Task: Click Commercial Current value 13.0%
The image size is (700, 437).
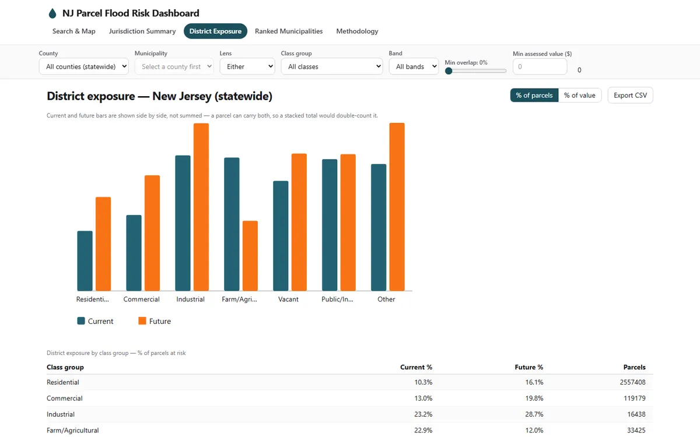Action: click(423, 399)
